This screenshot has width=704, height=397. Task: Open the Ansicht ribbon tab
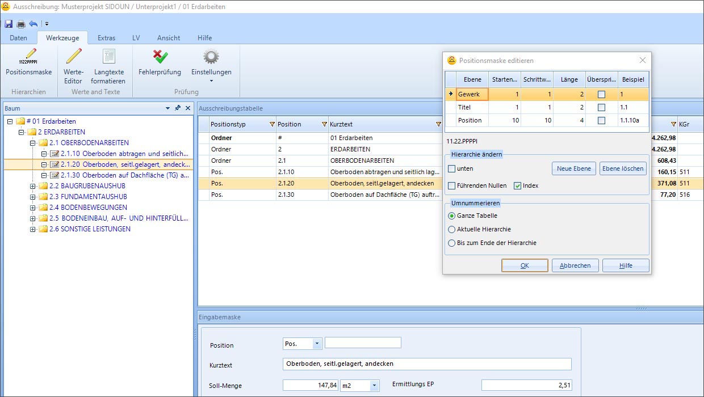(x=169, y=38)
